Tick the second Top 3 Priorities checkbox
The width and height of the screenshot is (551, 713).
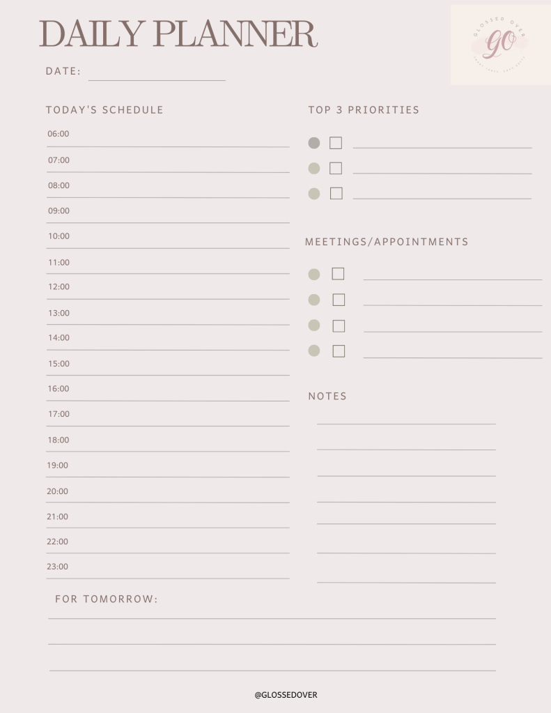(x=336, y=168)
